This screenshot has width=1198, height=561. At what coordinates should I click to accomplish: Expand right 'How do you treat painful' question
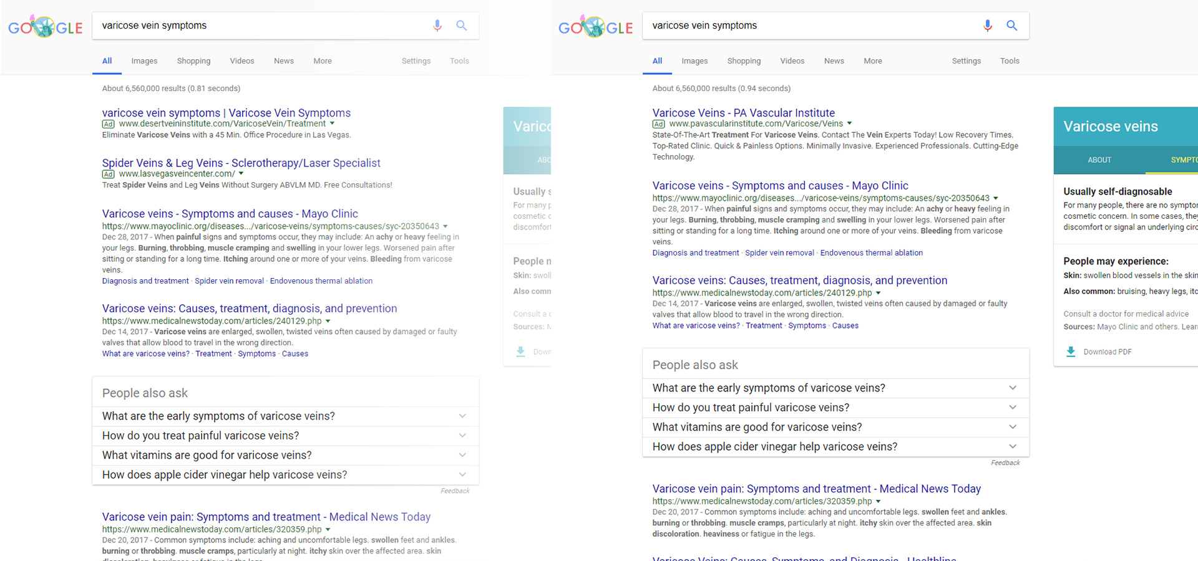click(836, 408)
